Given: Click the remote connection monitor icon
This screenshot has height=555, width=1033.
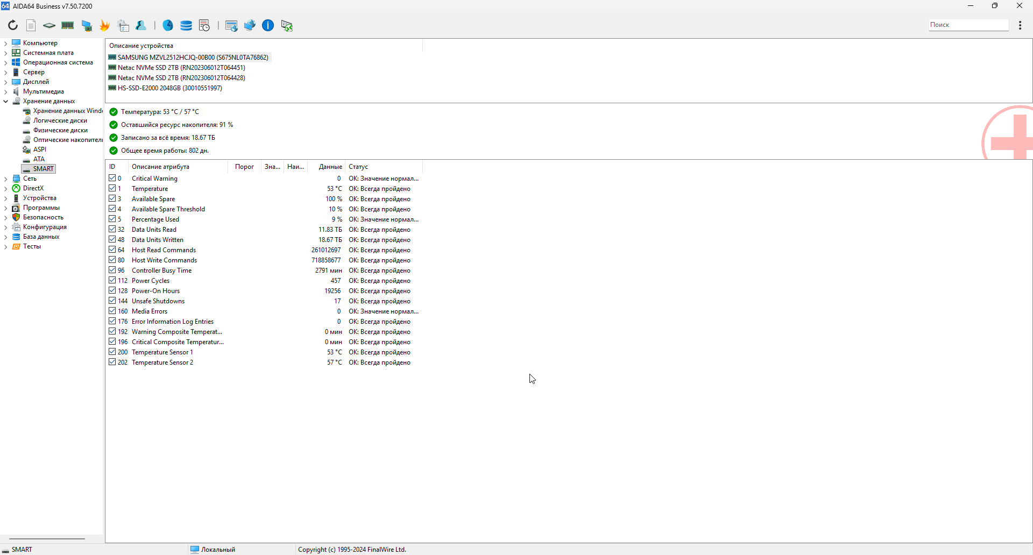Looking at the screenshot, I should click(287, 25).
